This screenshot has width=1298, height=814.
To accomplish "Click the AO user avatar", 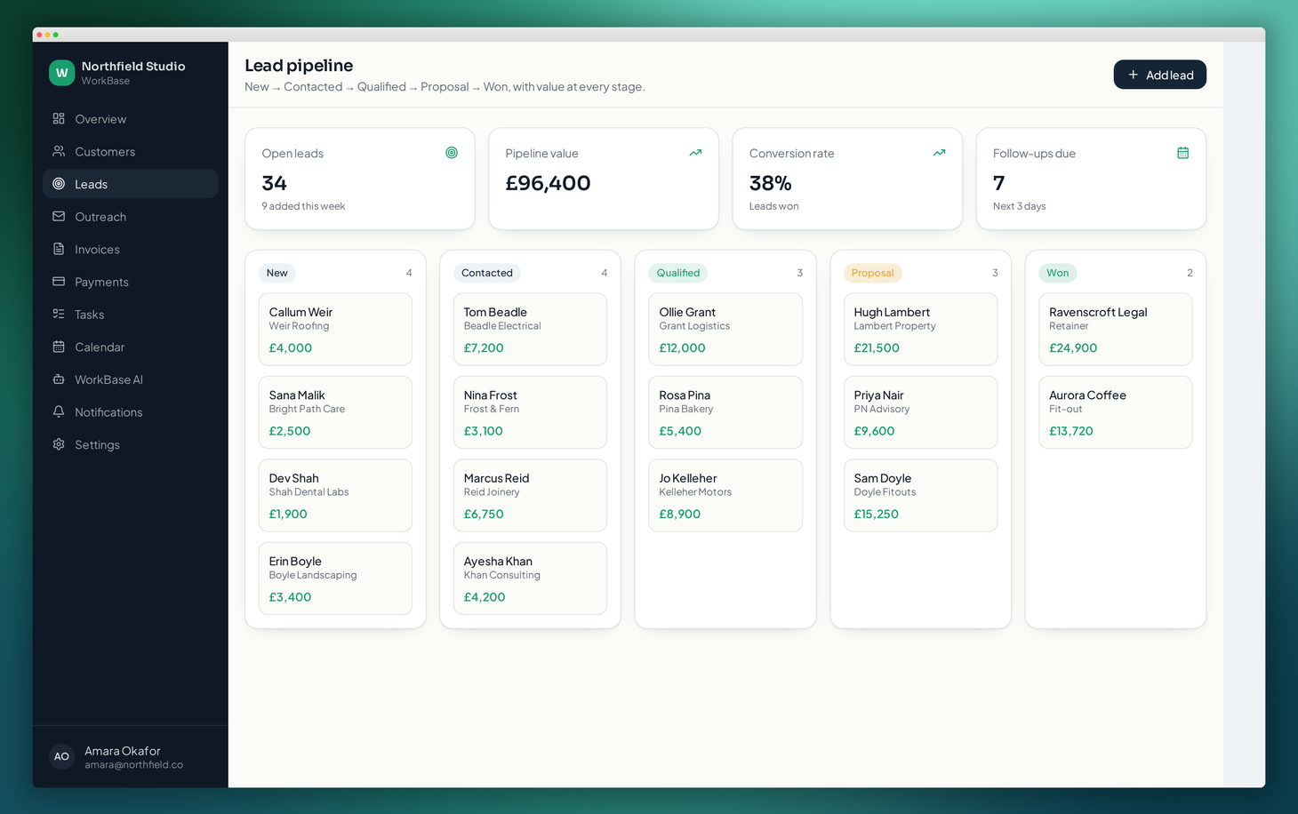I will tap(61, 757).
